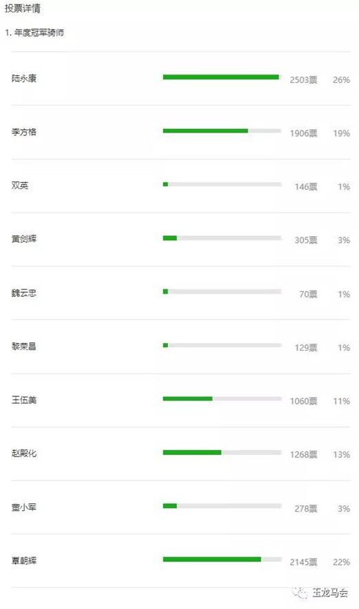The width and height of the screenshot is (359, 609).
Task: Click the 129票 count for 黎荣昌
Action: click(306, 347)
